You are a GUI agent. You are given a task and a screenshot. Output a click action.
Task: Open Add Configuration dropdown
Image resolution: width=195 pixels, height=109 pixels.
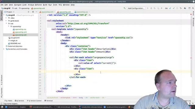(x=136, y=8)
